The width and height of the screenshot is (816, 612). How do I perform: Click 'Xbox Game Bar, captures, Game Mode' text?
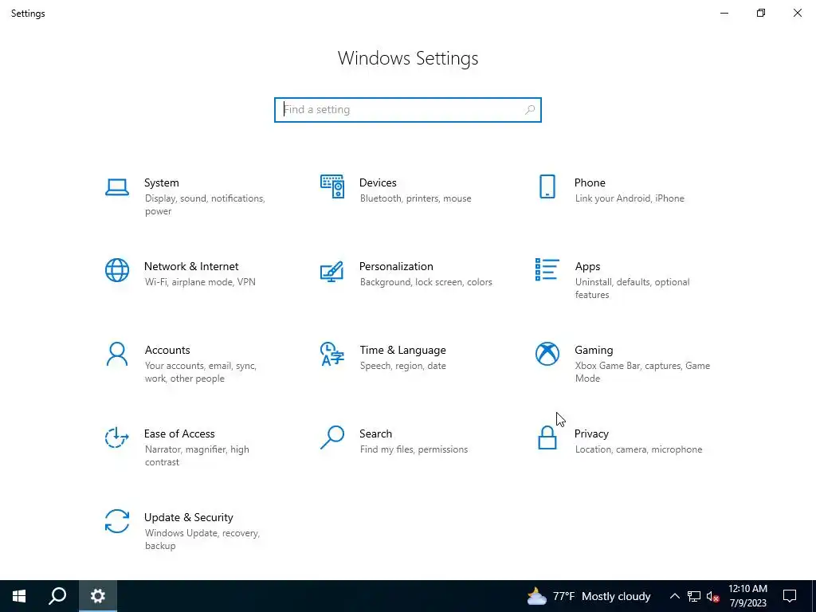[x=642, y=372]
